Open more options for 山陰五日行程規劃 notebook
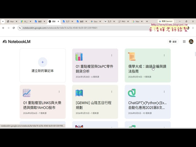The width and height of the screenshot is (196, 147). (x=111, y=92)
